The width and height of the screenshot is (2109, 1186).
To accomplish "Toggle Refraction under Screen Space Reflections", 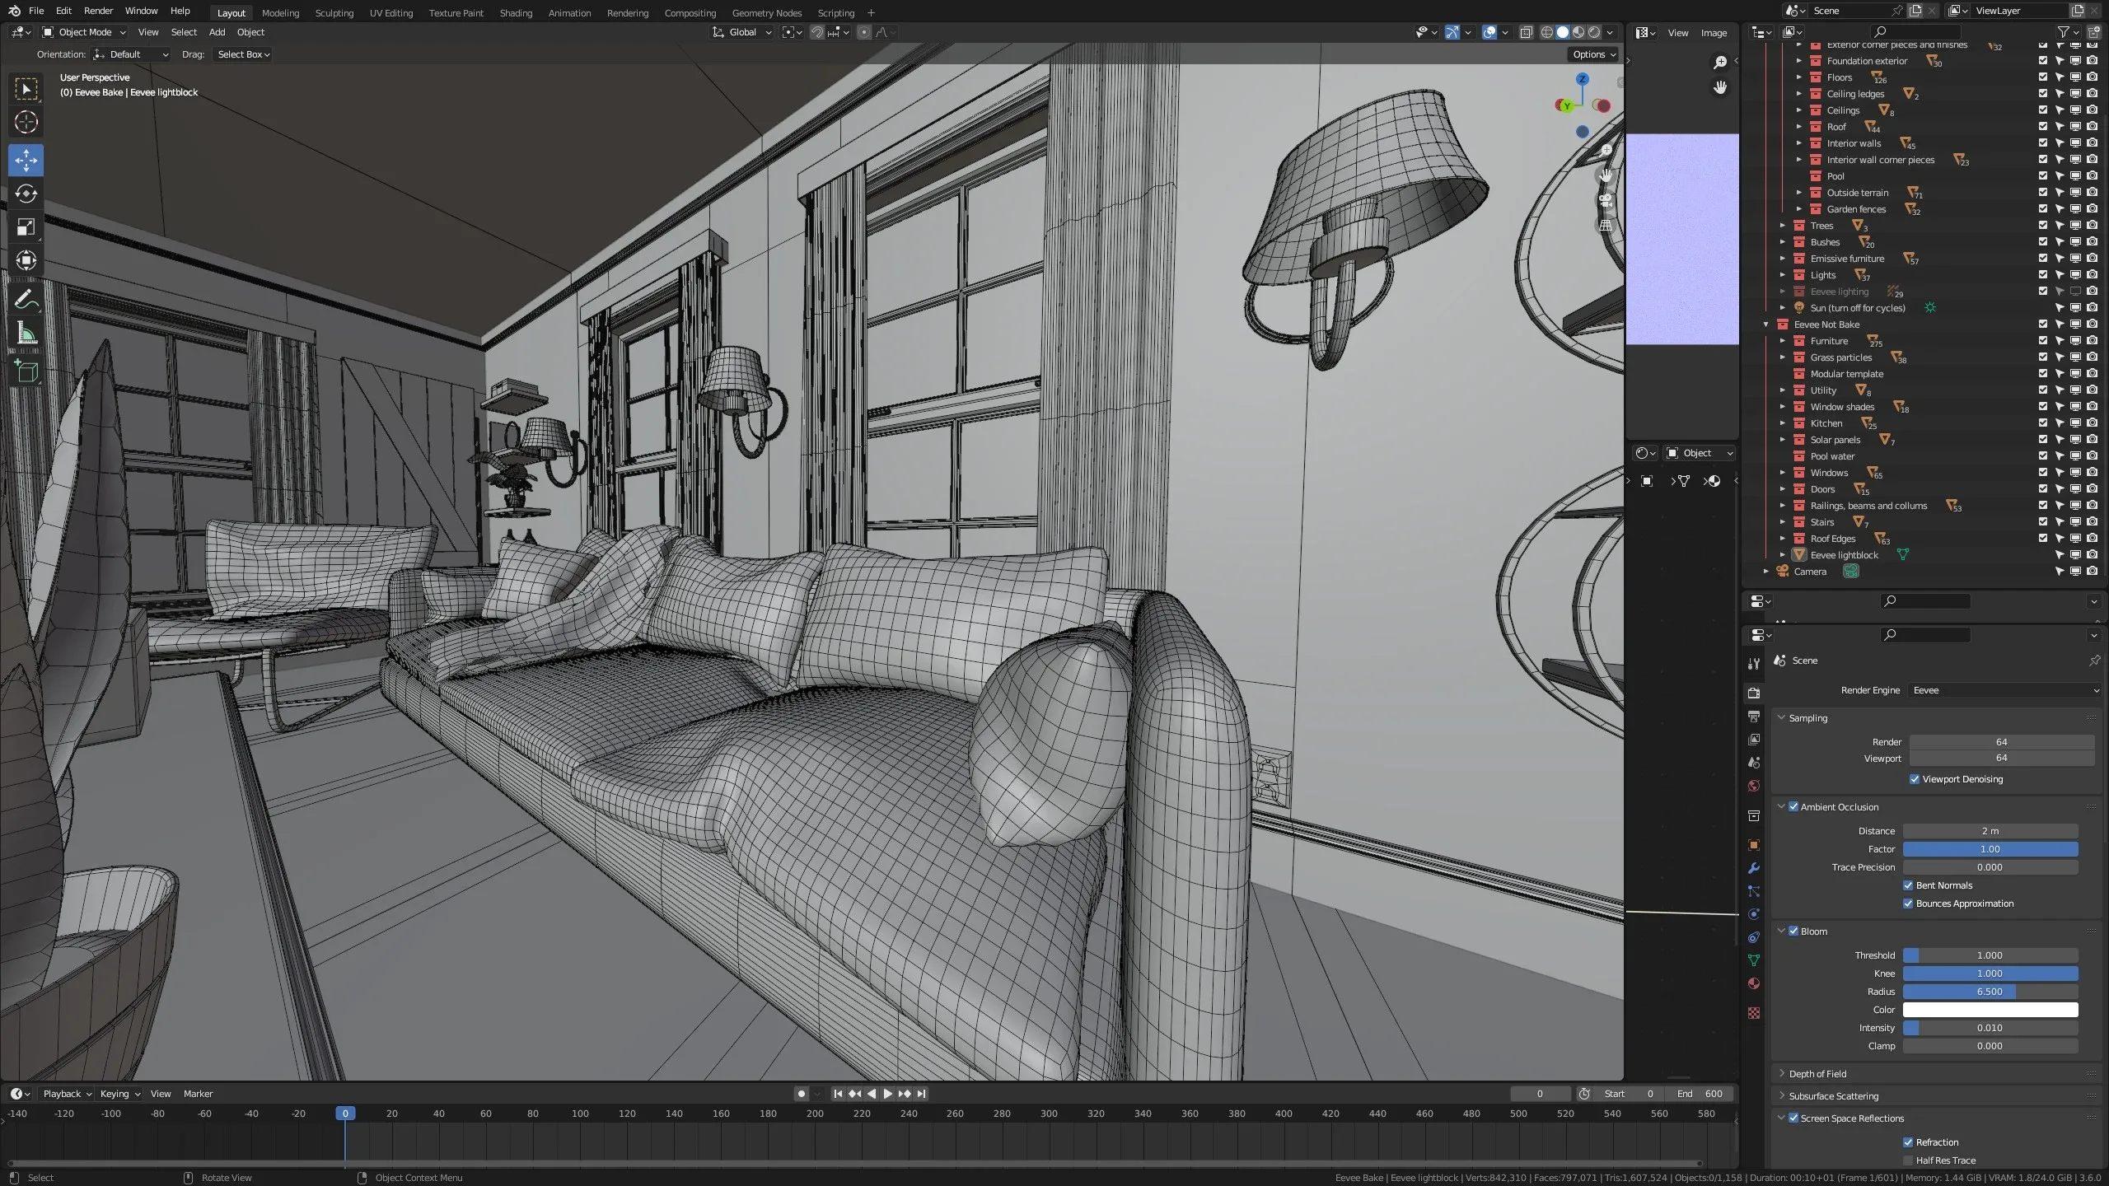I will tap(1910, 1142).
